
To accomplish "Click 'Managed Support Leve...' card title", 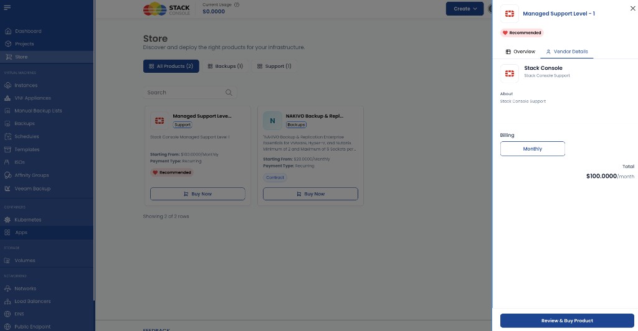I will click(202, 116).
